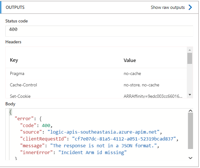Click the Body panel scrollbar thumb

[191, 131]
